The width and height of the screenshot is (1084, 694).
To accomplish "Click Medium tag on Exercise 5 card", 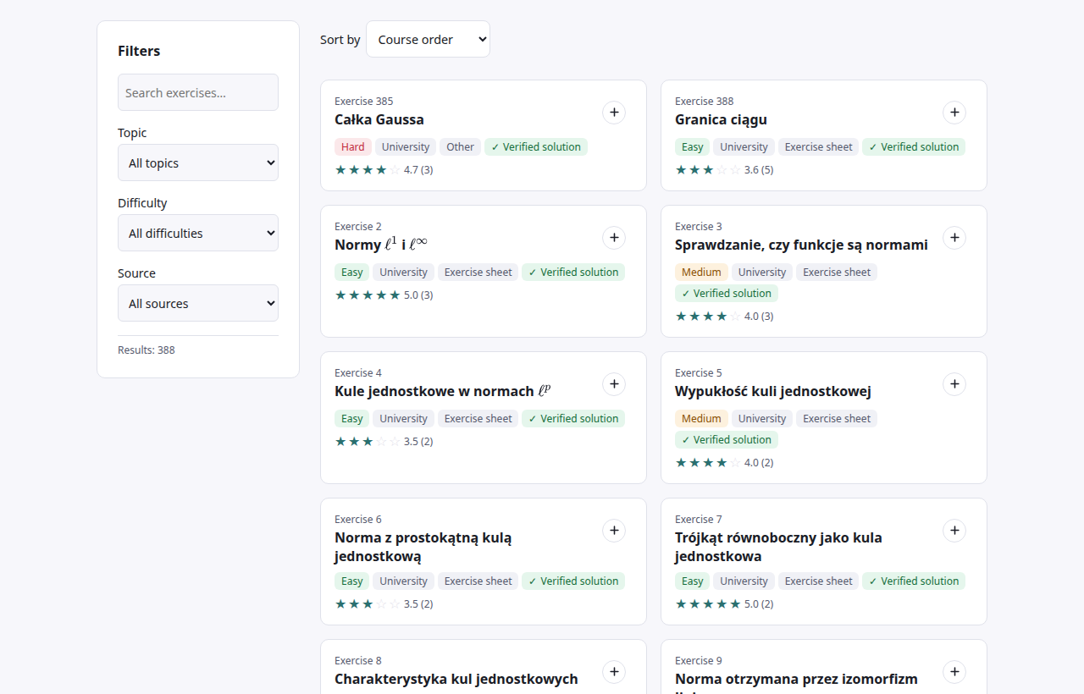I will pos(701,418).
